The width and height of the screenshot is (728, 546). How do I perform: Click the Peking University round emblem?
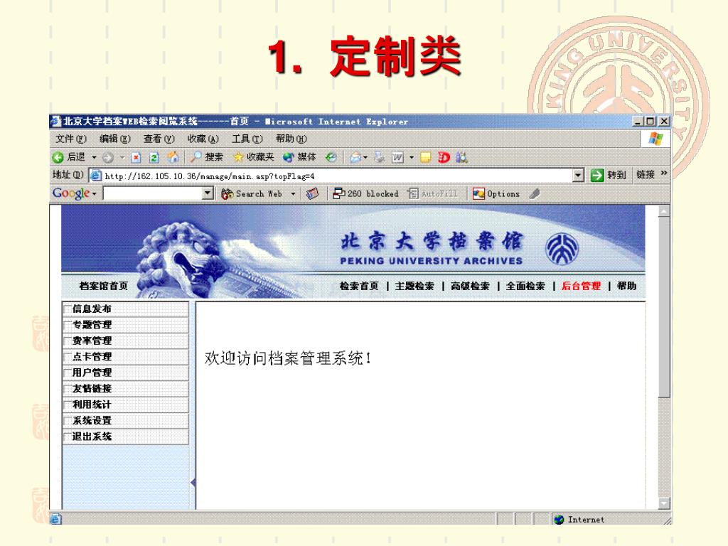(x=562, y=249)
